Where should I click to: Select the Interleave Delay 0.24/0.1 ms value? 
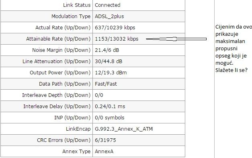[110, 107]
